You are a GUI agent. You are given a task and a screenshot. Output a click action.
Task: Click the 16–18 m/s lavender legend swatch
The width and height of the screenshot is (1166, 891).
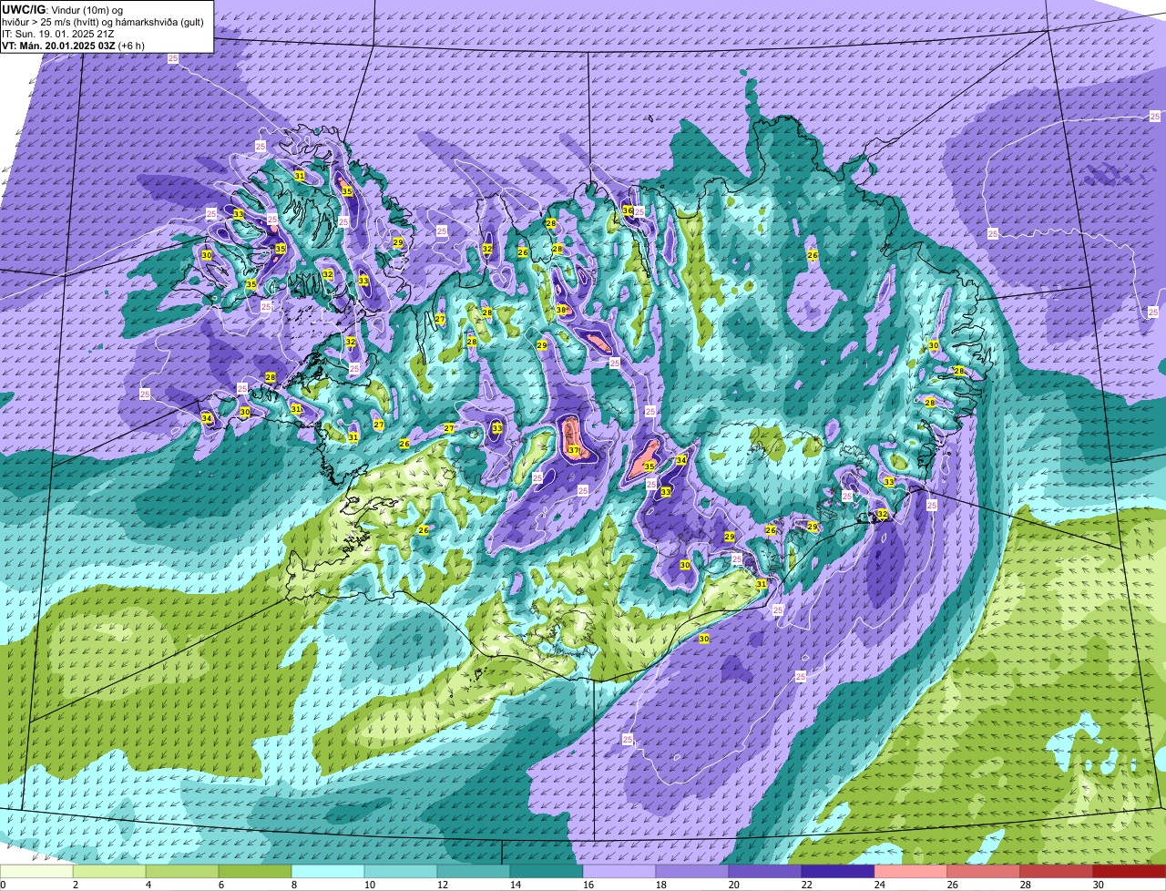[619, 872]
